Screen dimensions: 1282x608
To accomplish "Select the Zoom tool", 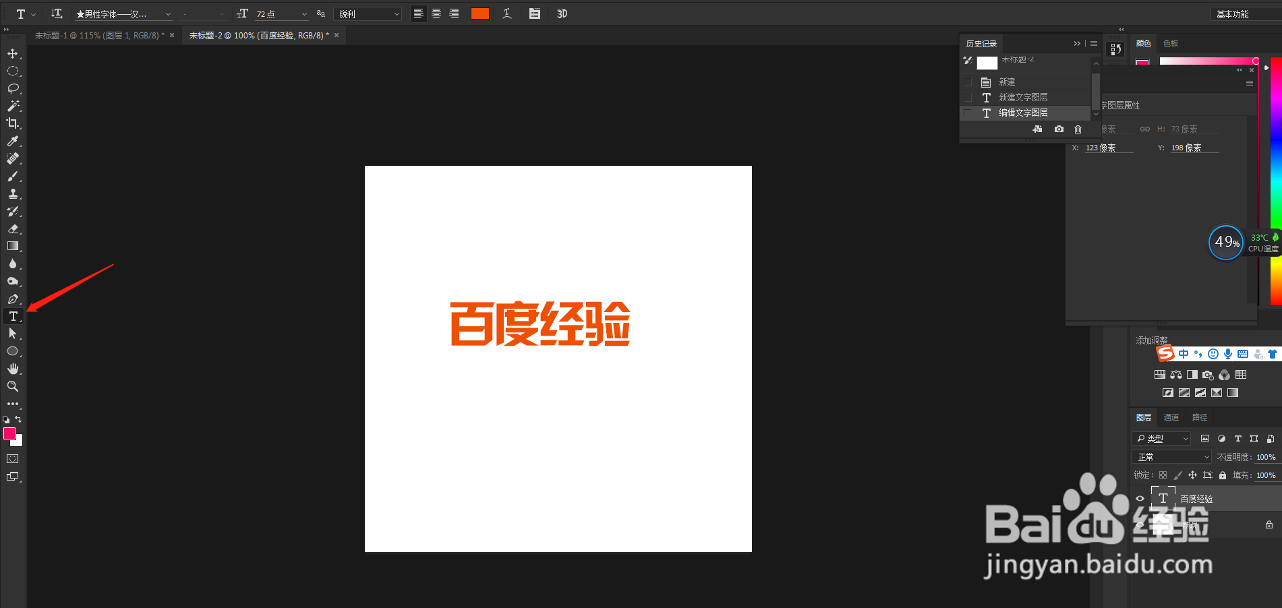I will pos(13,386).
